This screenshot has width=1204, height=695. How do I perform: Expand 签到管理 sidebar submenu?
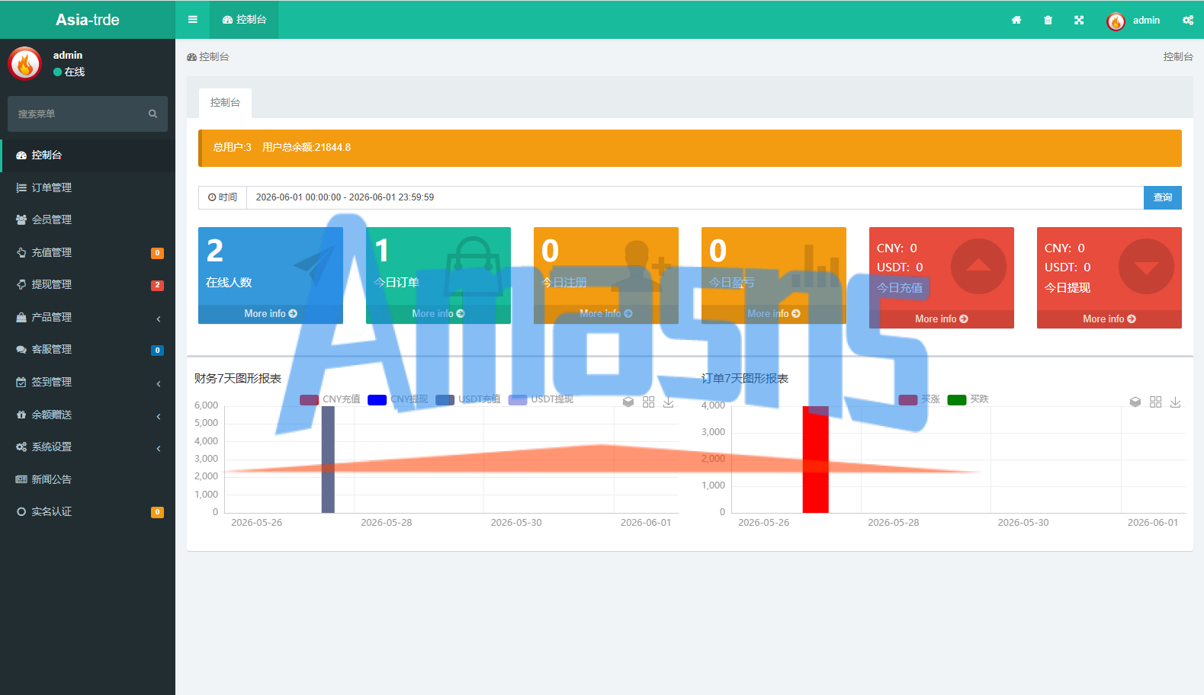click(x=88, y=382)
